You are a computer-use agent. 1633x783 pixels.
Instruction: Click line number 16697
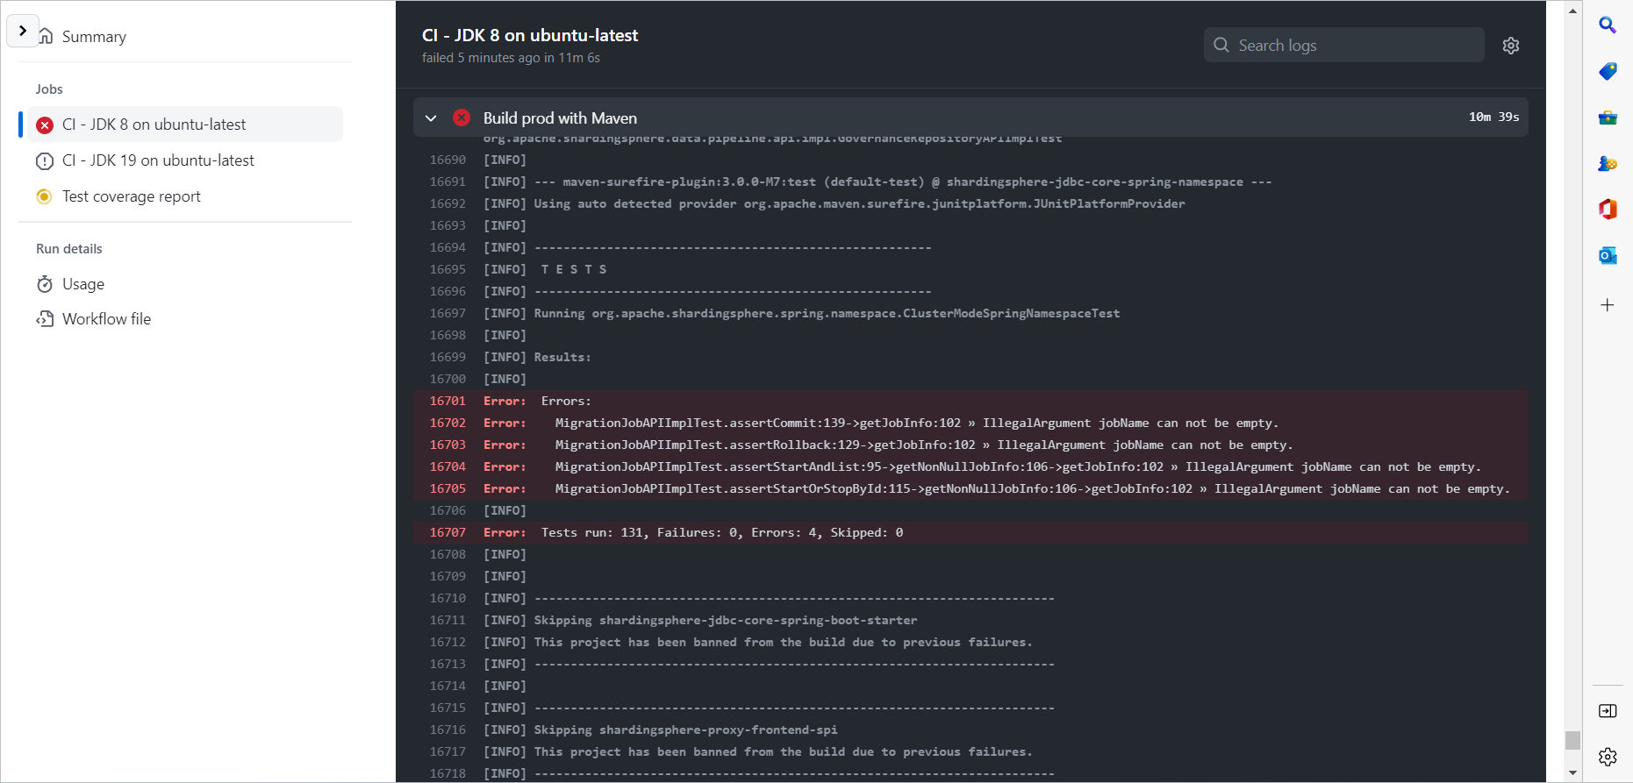[448, 313]
